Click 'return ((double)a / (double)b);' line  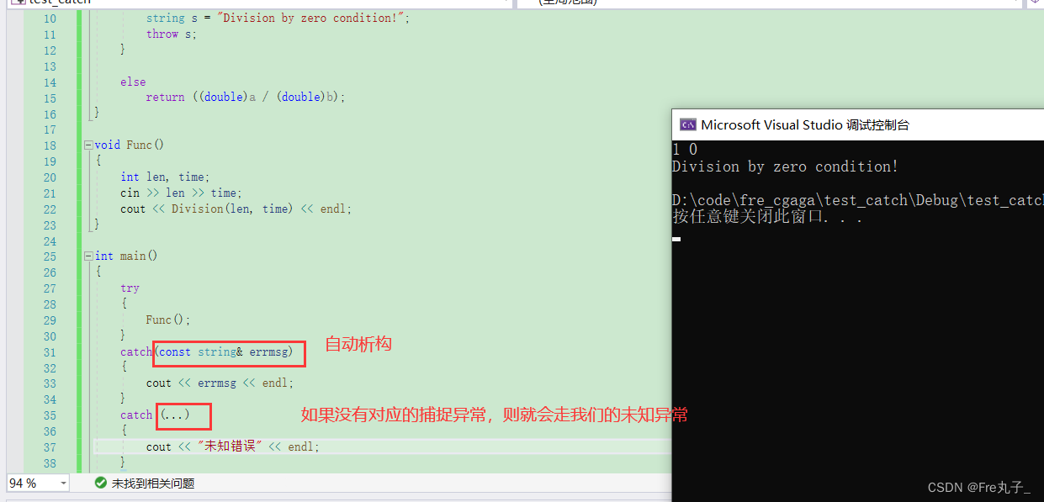(246, 98)
